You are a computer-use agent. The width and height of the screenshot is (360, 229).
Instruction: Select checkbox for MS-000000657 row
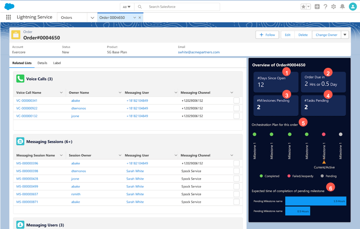(x=237, y=194)
